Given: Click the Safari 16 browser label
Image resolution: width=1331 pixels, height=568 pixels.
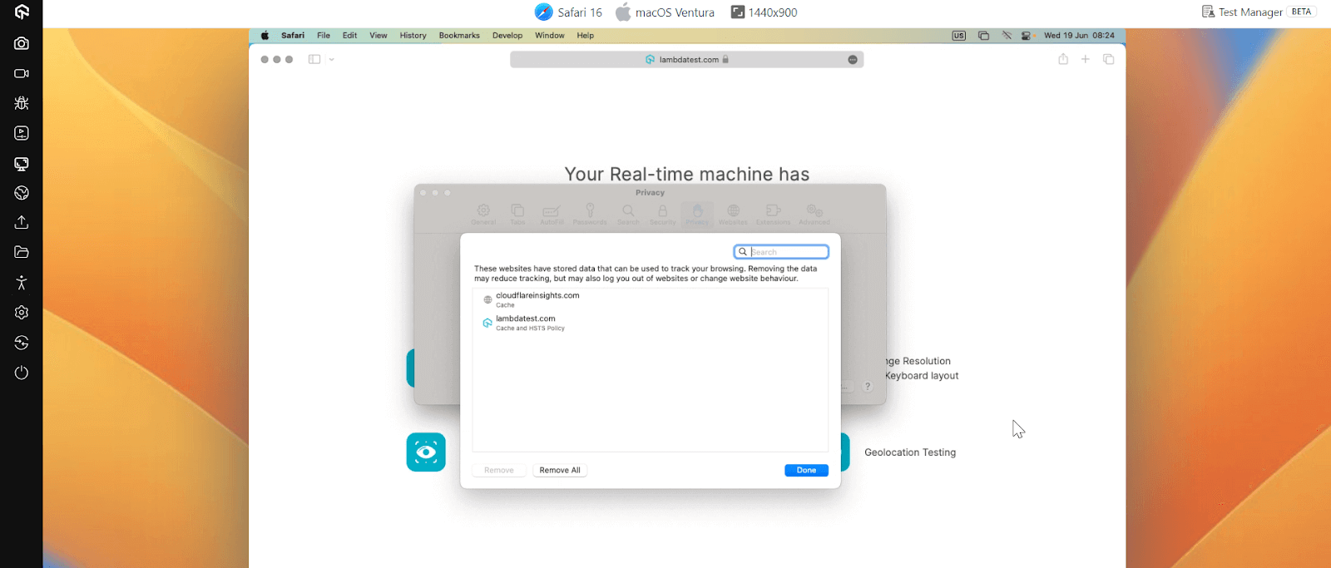Looking at the screenshot, I should (568, 12).
